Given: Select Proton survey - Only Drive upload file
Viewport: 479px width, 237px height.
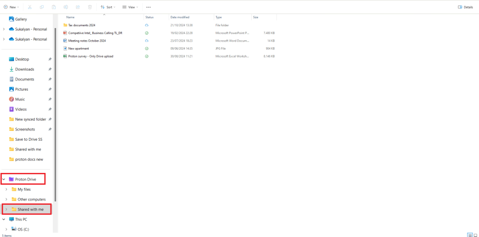Looking at the screenshot, I should tap(91, 56).
